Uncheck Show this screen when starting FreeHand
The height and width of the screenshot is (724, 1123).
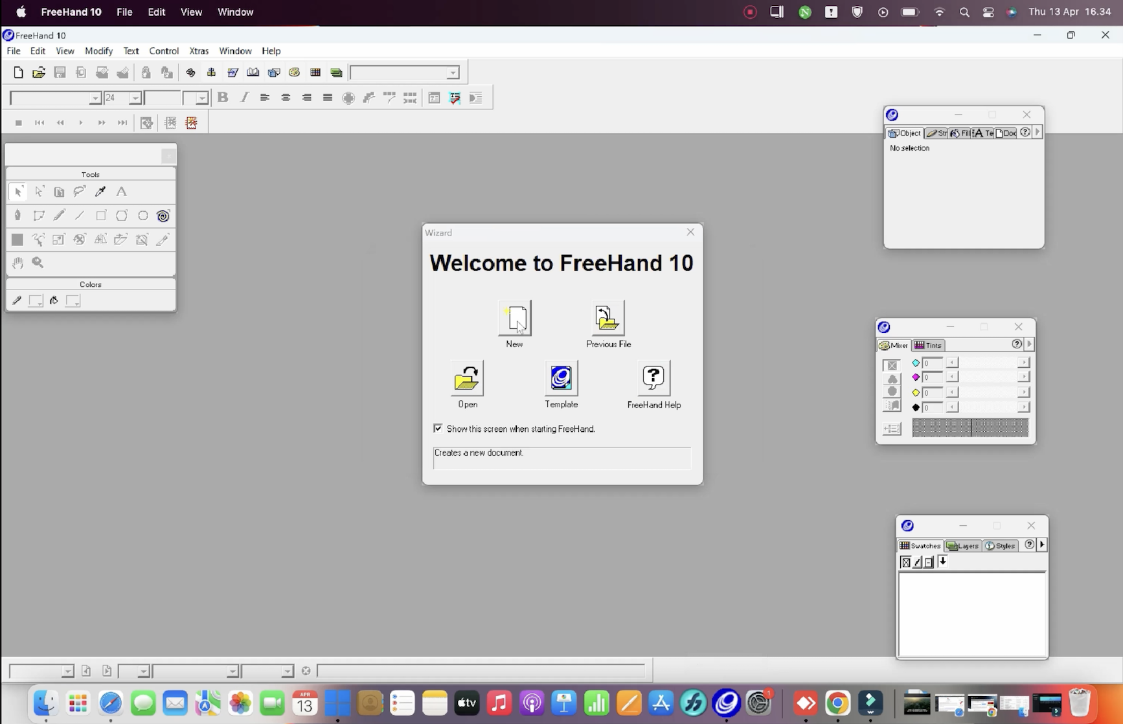click(438, 428)
